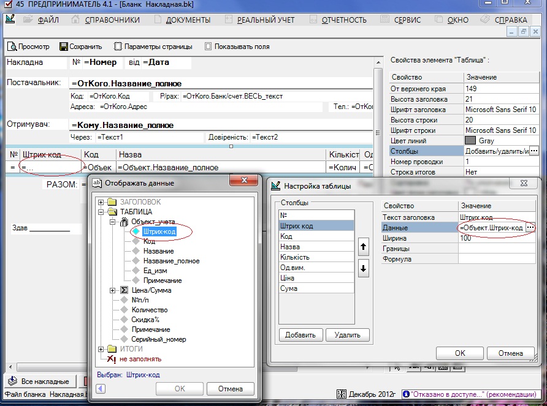
Task: Toggle the Показывать поля checkbox
Action: [x=208, y=47]
